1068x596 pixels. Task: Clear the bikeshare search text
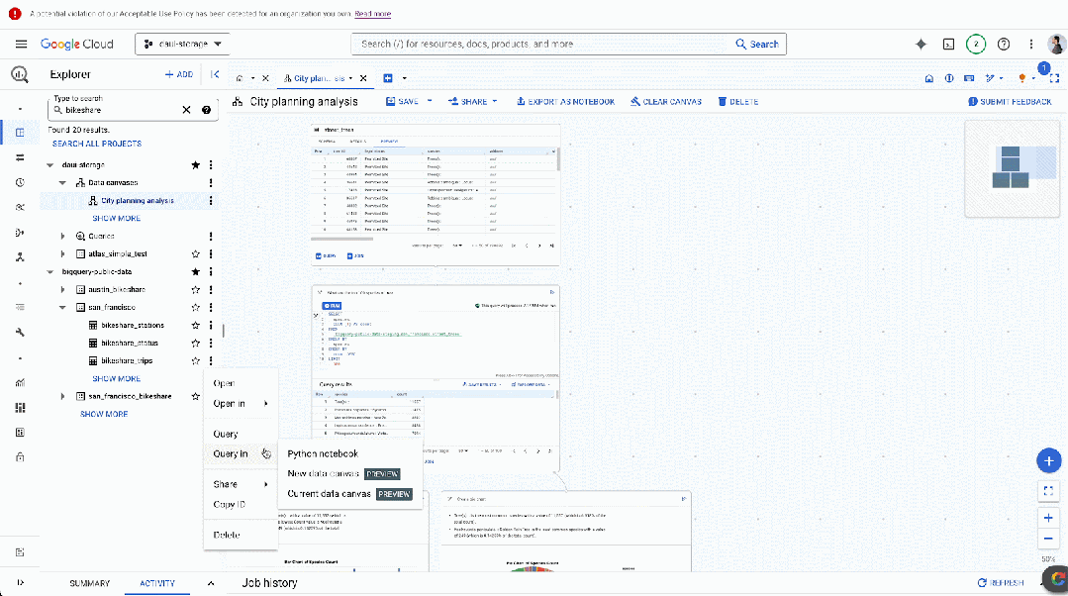coord(186,110)
